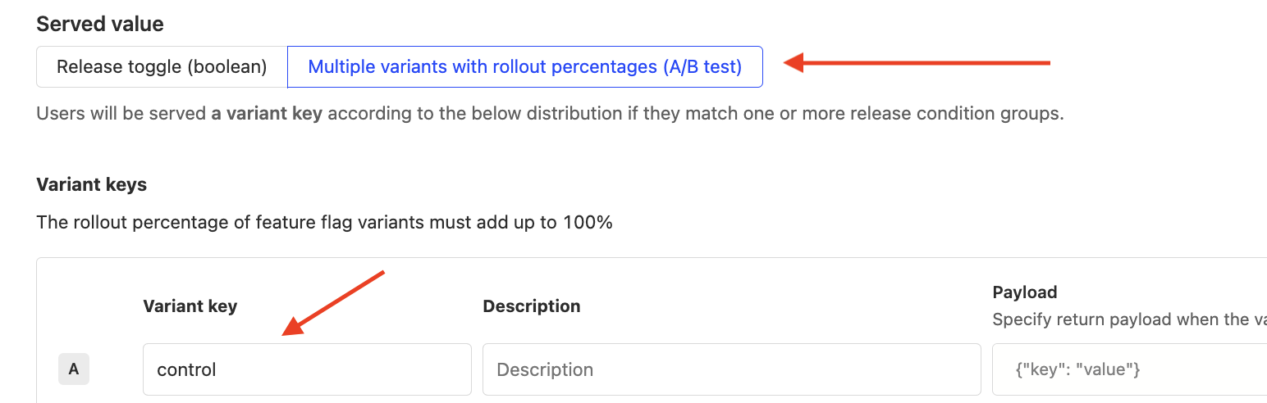Focus the Description input field
The image size is (1267, 403).
coord(731,369)
